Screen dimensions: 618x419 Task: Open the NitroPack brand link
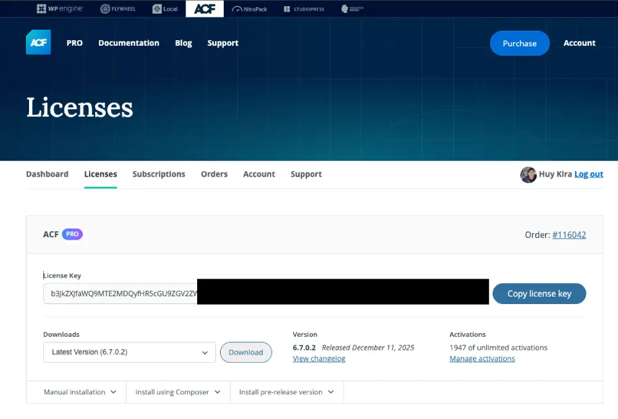tap(250, 9)
